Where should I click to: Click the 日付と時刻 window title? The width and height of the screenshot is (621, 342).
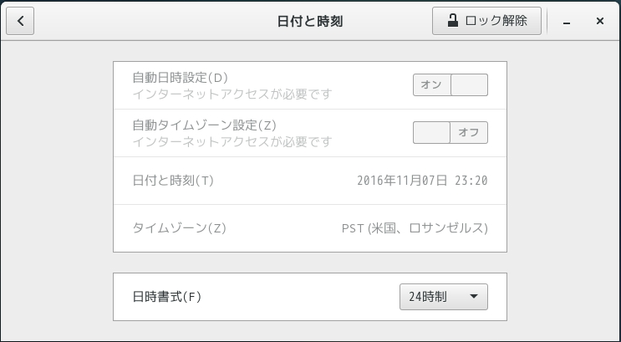(x=310, y=21)
